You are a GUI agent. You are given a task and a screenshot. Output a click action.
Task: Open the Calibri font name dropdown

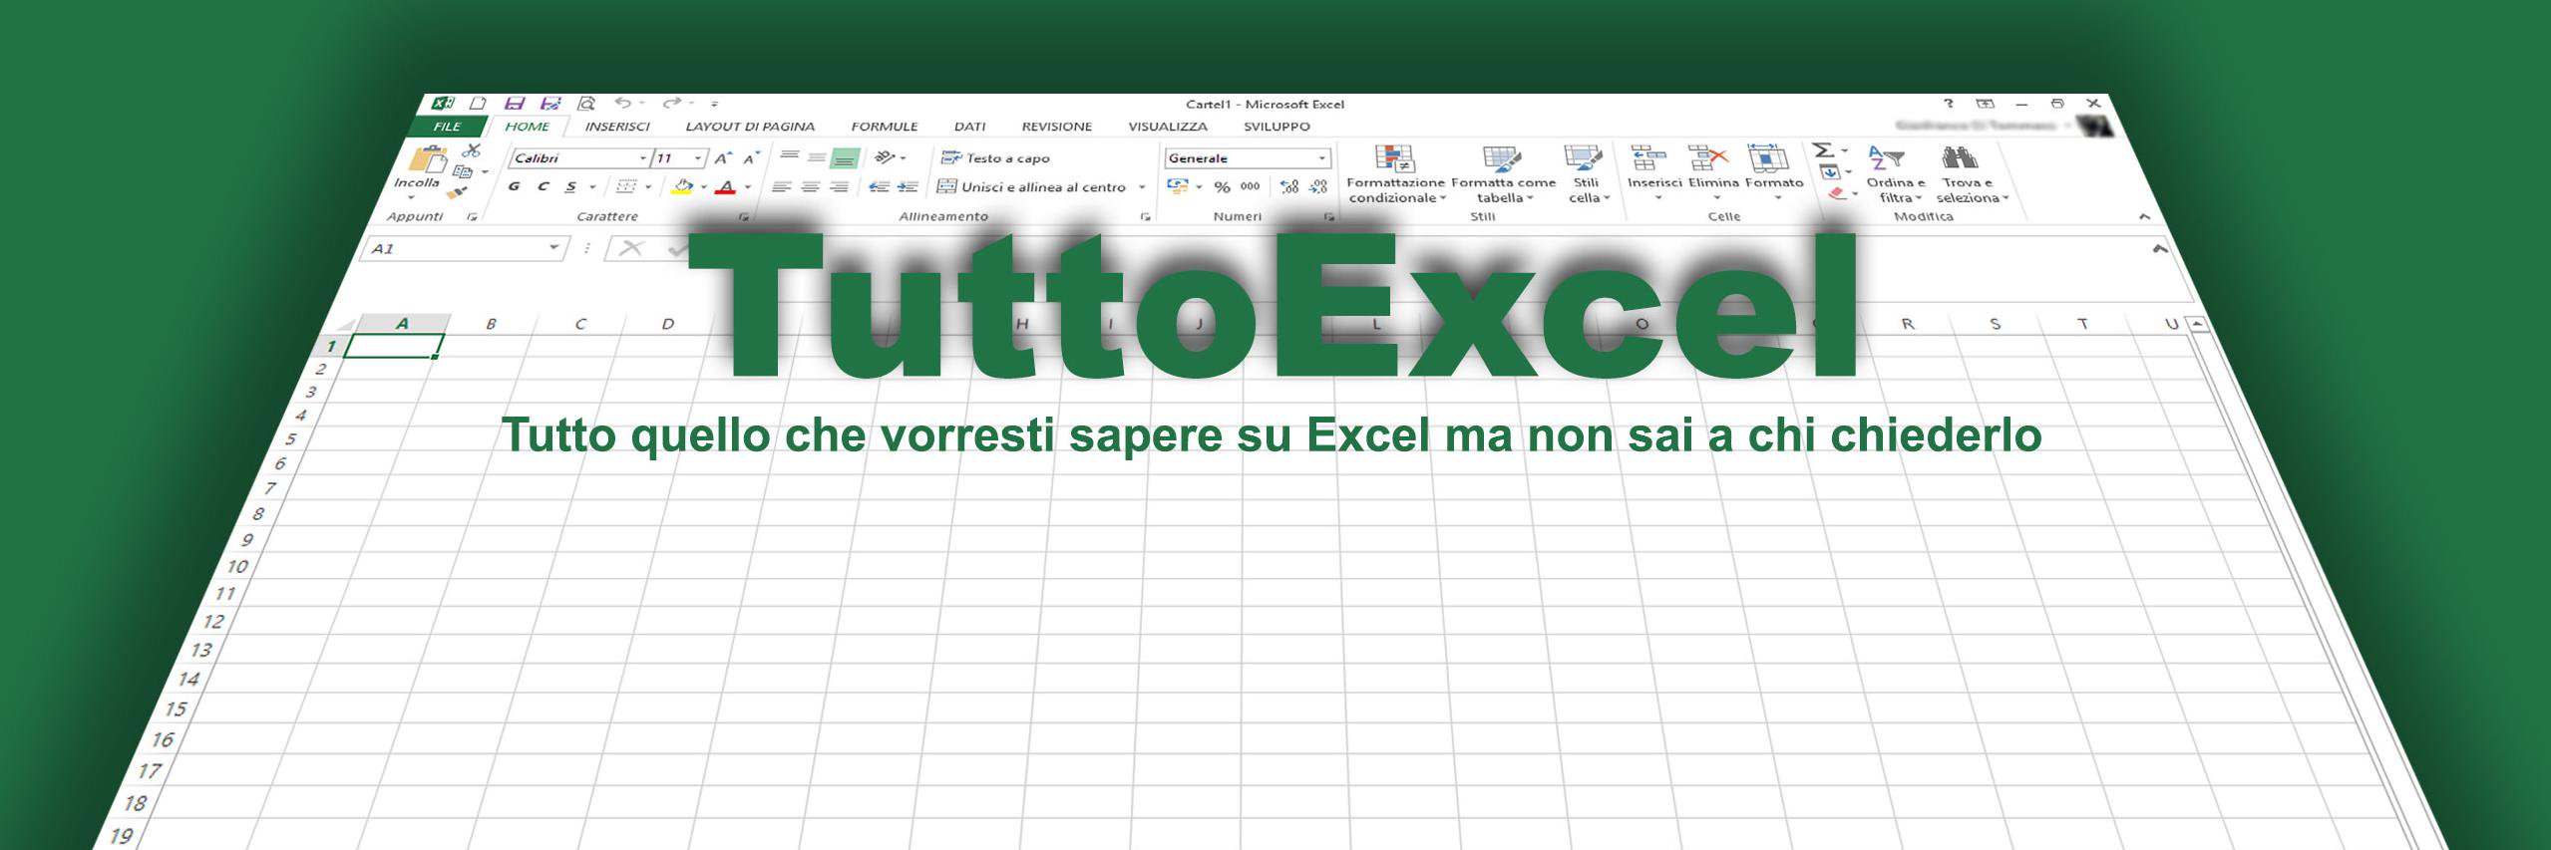[x=642, y=158]
